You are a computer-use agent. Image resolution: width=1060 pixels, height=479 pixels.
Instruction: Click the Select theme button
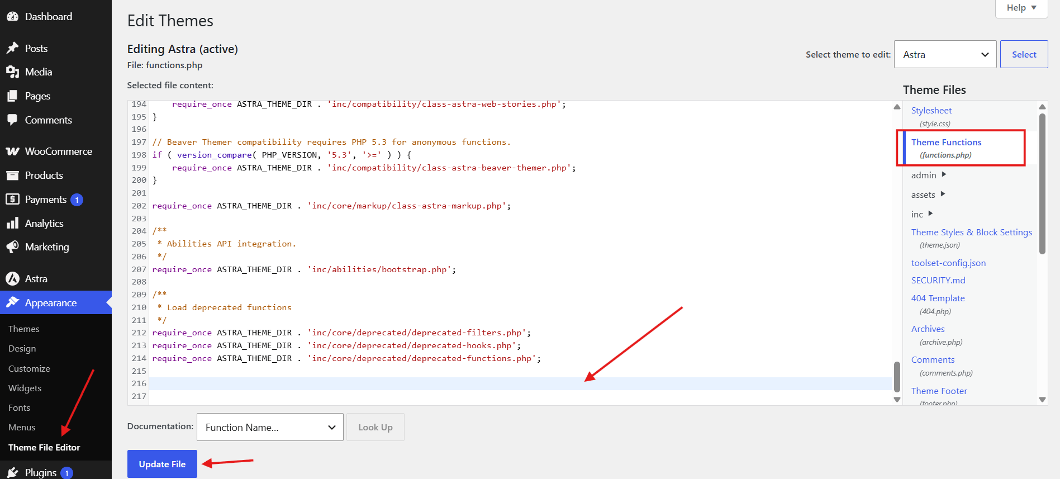1024,55
